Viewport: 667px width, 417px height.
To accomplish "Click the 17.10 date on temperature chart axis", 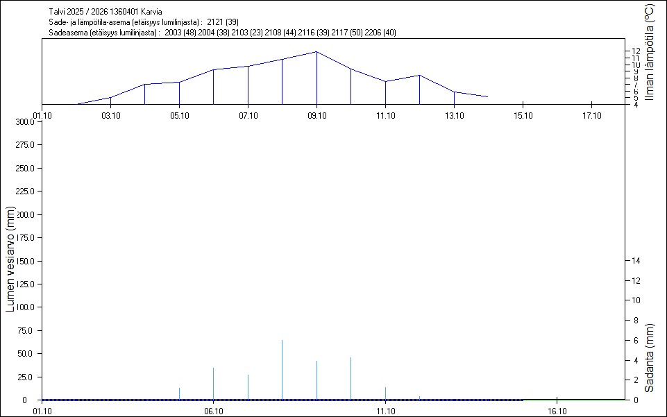I will coord(591,115).
